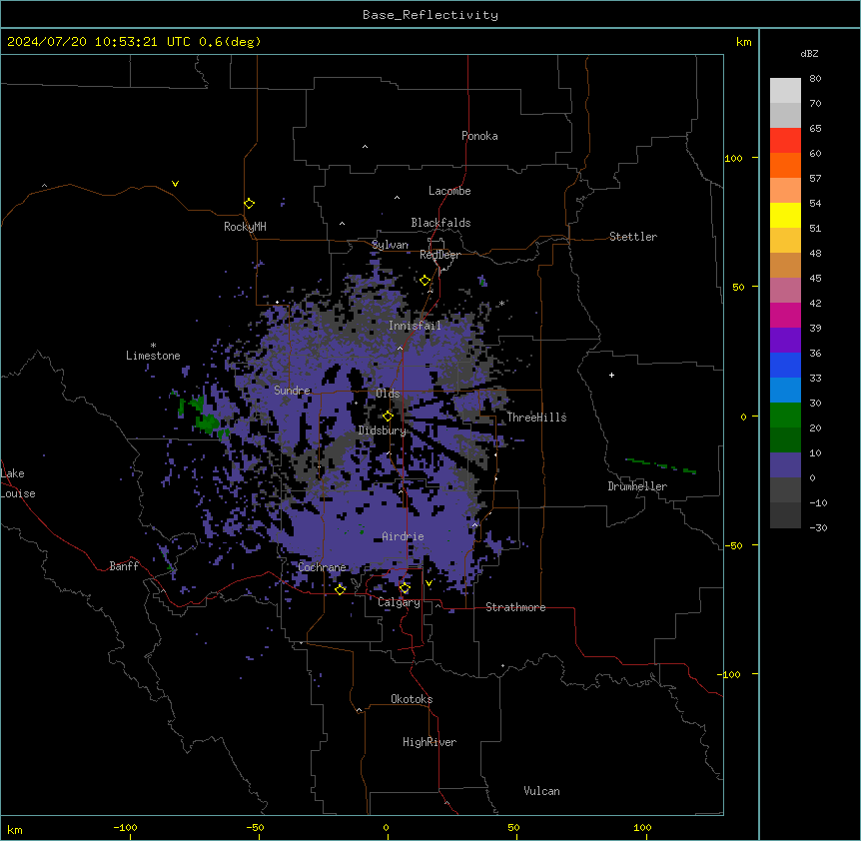This screenshot has height=841, width=861.
Task: Click the Limestone label
Action: (x=153, y=356)
